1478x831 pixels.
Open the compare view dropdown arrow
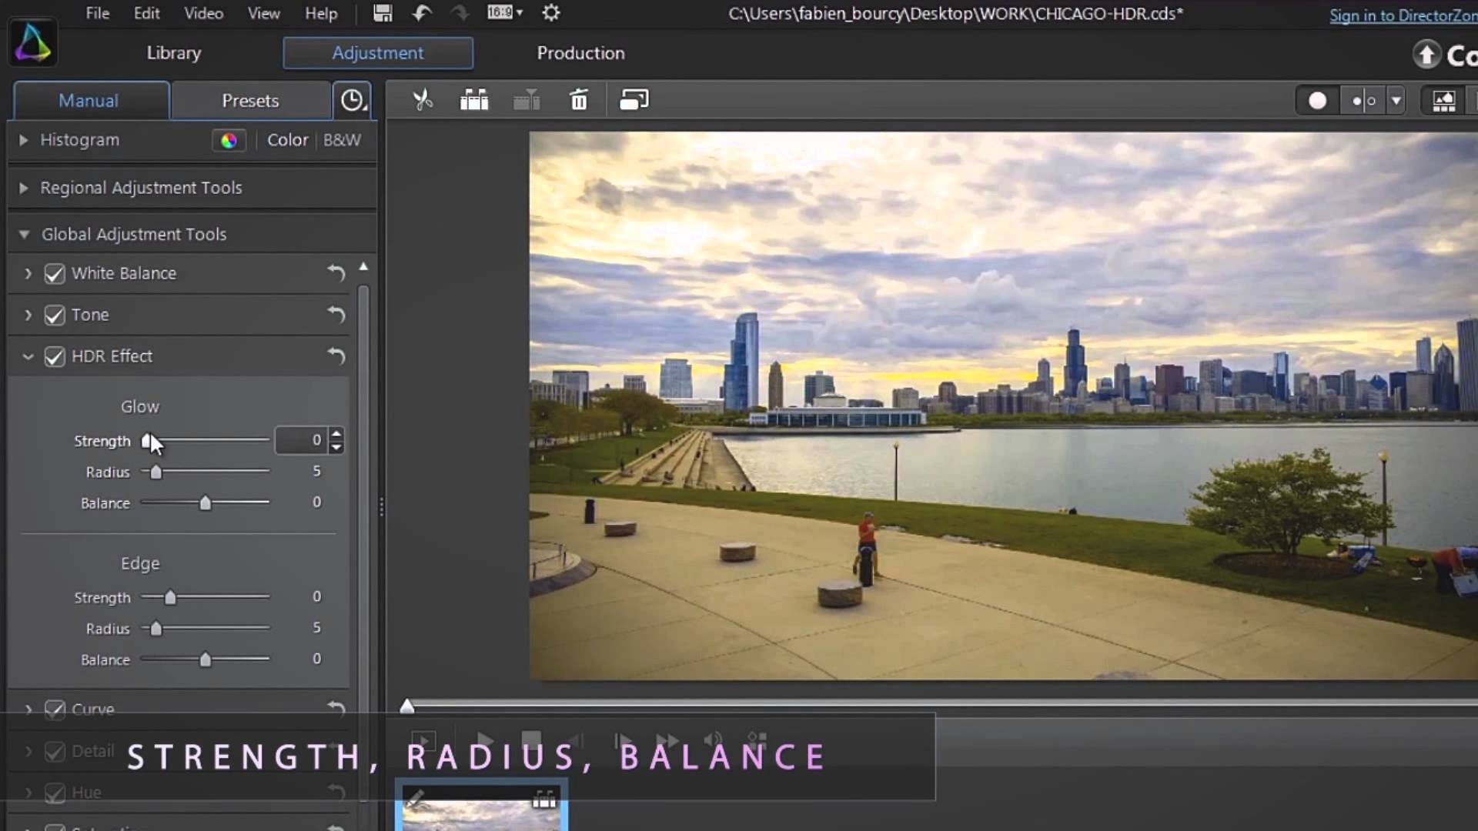pos(1396,101)
